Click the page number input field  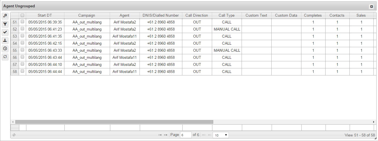click(186, 135)
